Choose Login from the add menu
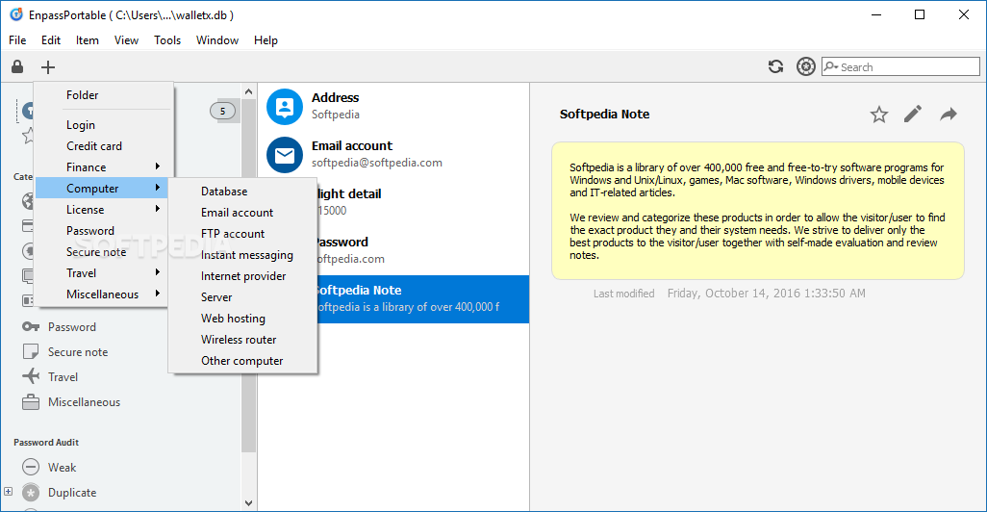Viewport: 987px width, 512px height. [x=103, y=125]
